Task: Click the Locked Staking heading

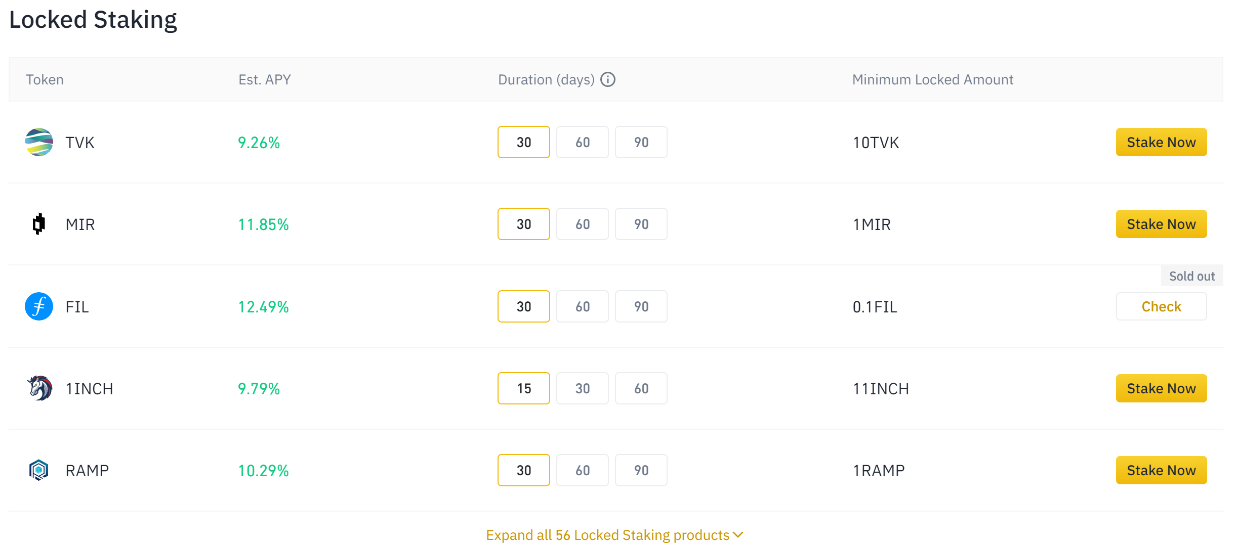Action: [x=93, y=20]
